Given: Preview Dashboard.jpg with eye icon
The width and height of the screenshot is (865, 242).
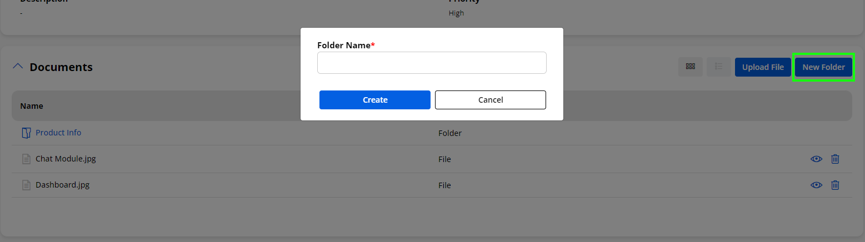Looking at the screenshot, I should 816,185.
